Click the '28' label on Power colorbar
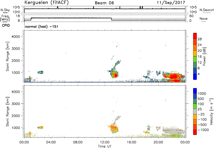The width and height of the screenshot is (214, 148). tap(200, 39)
